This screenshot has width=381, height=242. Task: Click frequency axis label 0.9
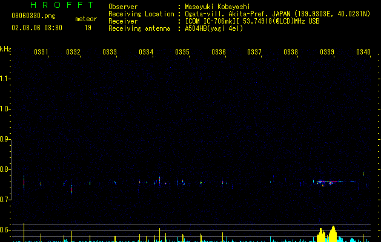5,139
